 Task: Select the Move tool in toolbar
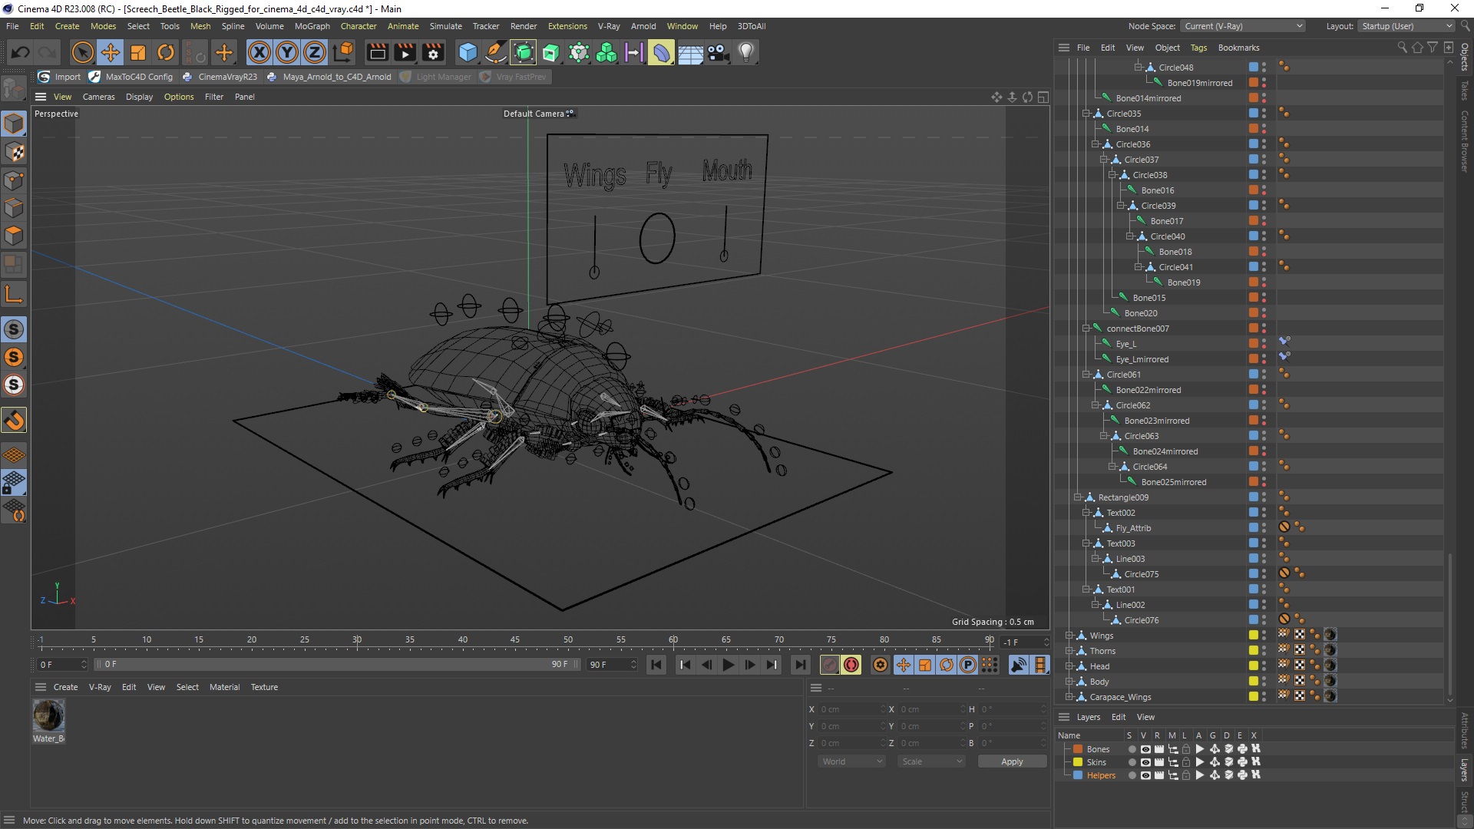[x=110, y=52]
